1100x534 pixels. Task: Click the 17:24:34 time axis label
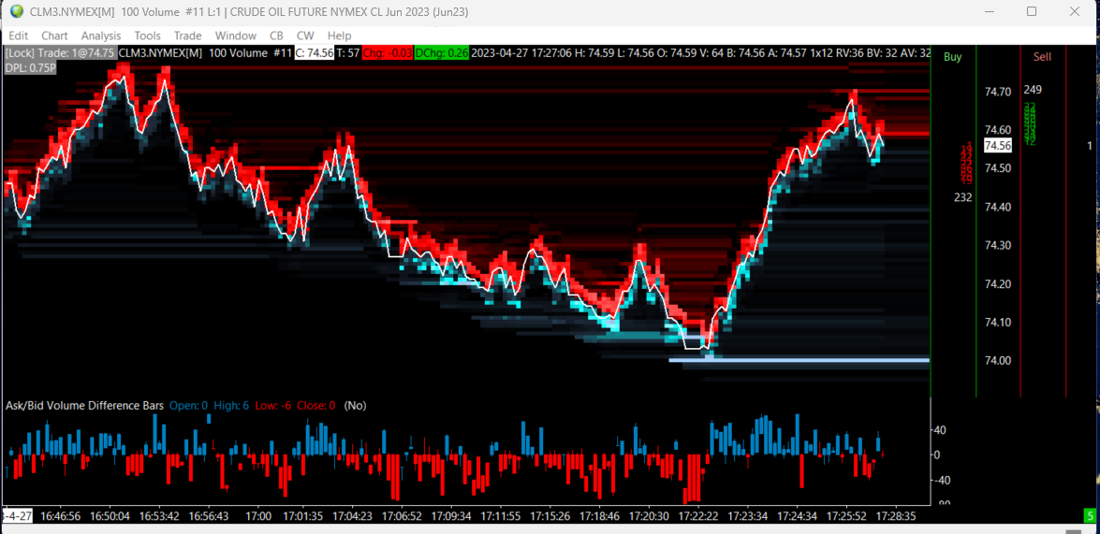pos(797,516)
